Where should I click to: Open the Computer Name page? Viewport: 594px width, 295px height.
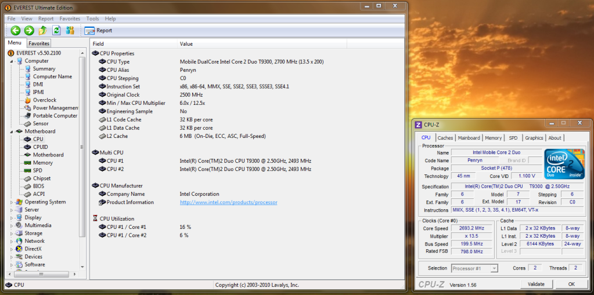pyautogui.click(x=52, y=77)
